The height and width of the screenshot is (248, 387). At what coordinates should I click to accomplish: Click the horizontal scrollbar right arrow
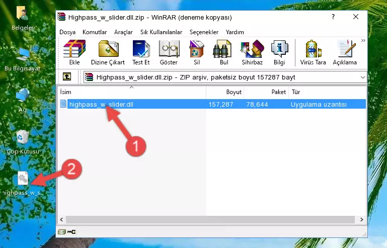[x=361, y=219]
